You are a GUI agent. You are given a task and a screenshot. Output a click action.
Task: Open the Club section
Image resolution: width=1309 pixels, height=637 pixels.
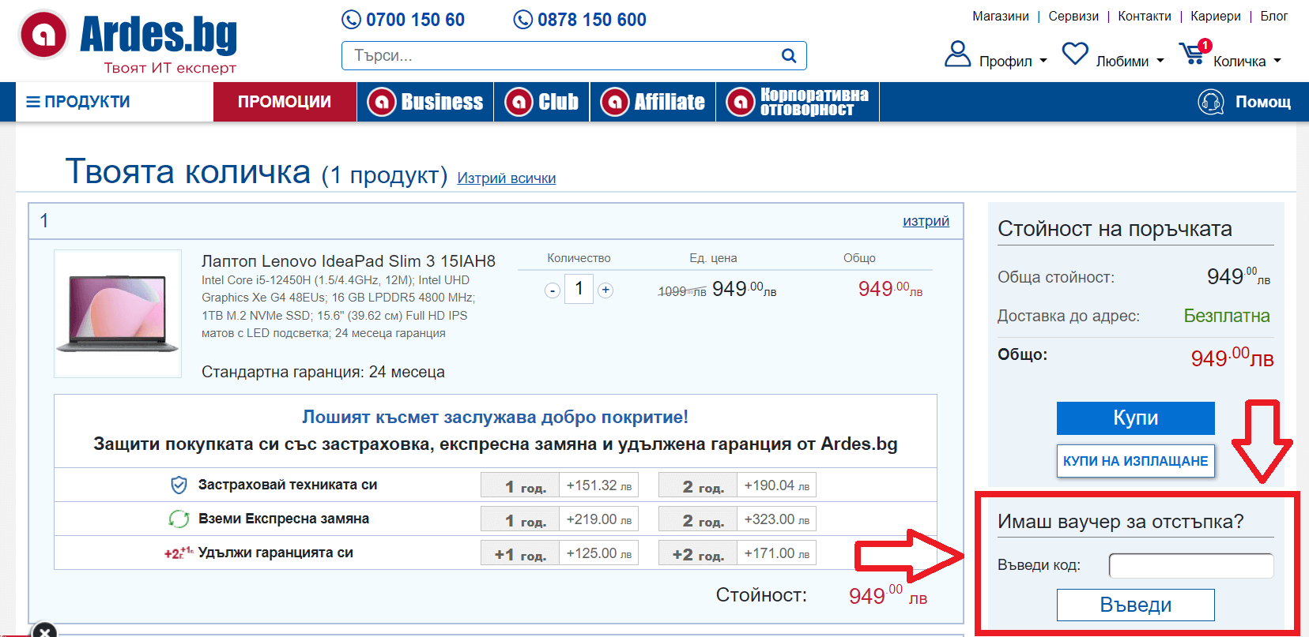click(x=542, y=102)
